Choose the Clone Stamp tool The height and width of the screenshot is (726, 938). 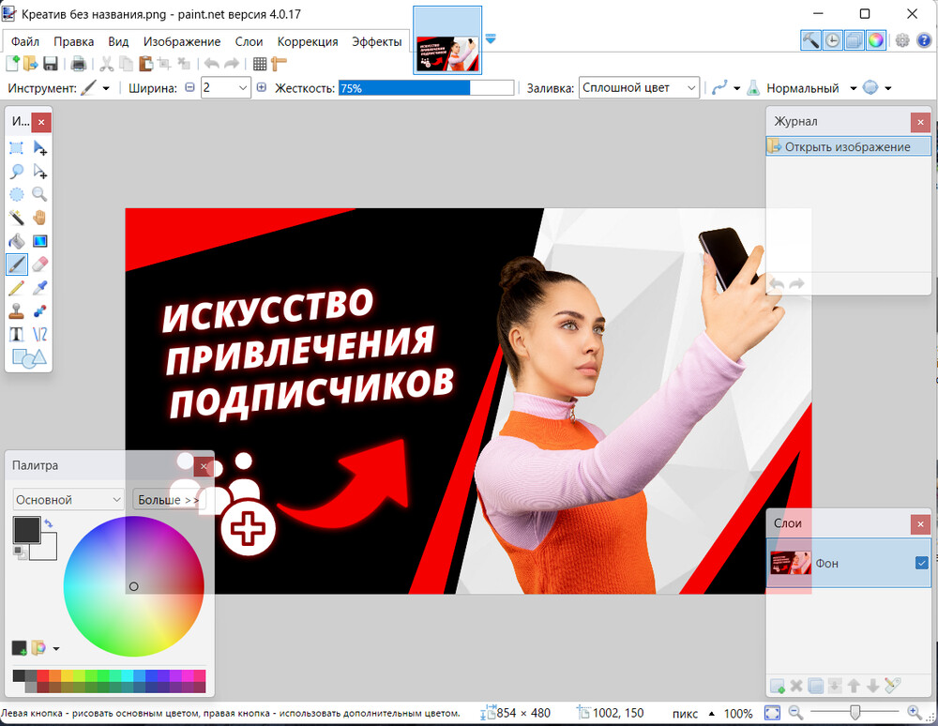(x=16, y=310)
